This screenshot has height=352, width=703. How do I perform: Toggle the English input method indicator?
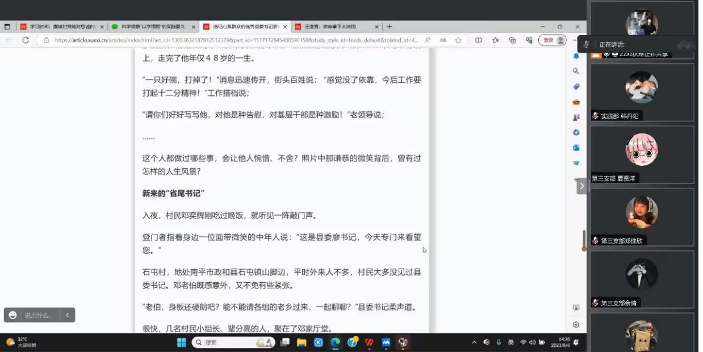click(510, 342)
